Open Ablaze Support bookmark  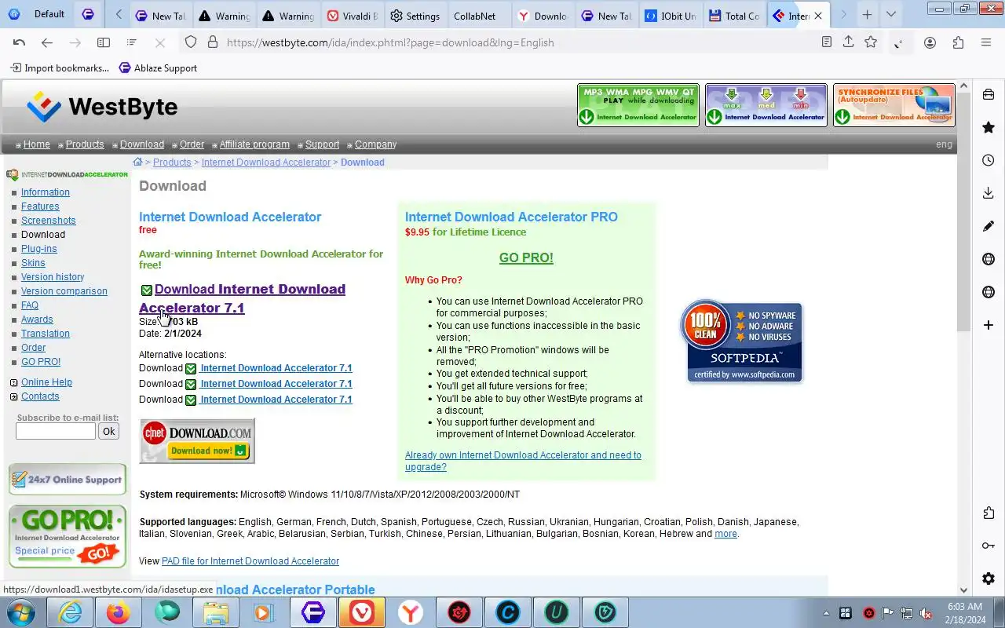coord(158,68)
